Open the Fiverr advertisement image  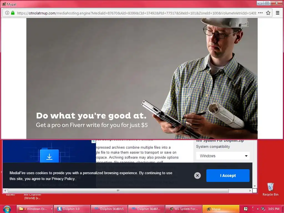142,78
